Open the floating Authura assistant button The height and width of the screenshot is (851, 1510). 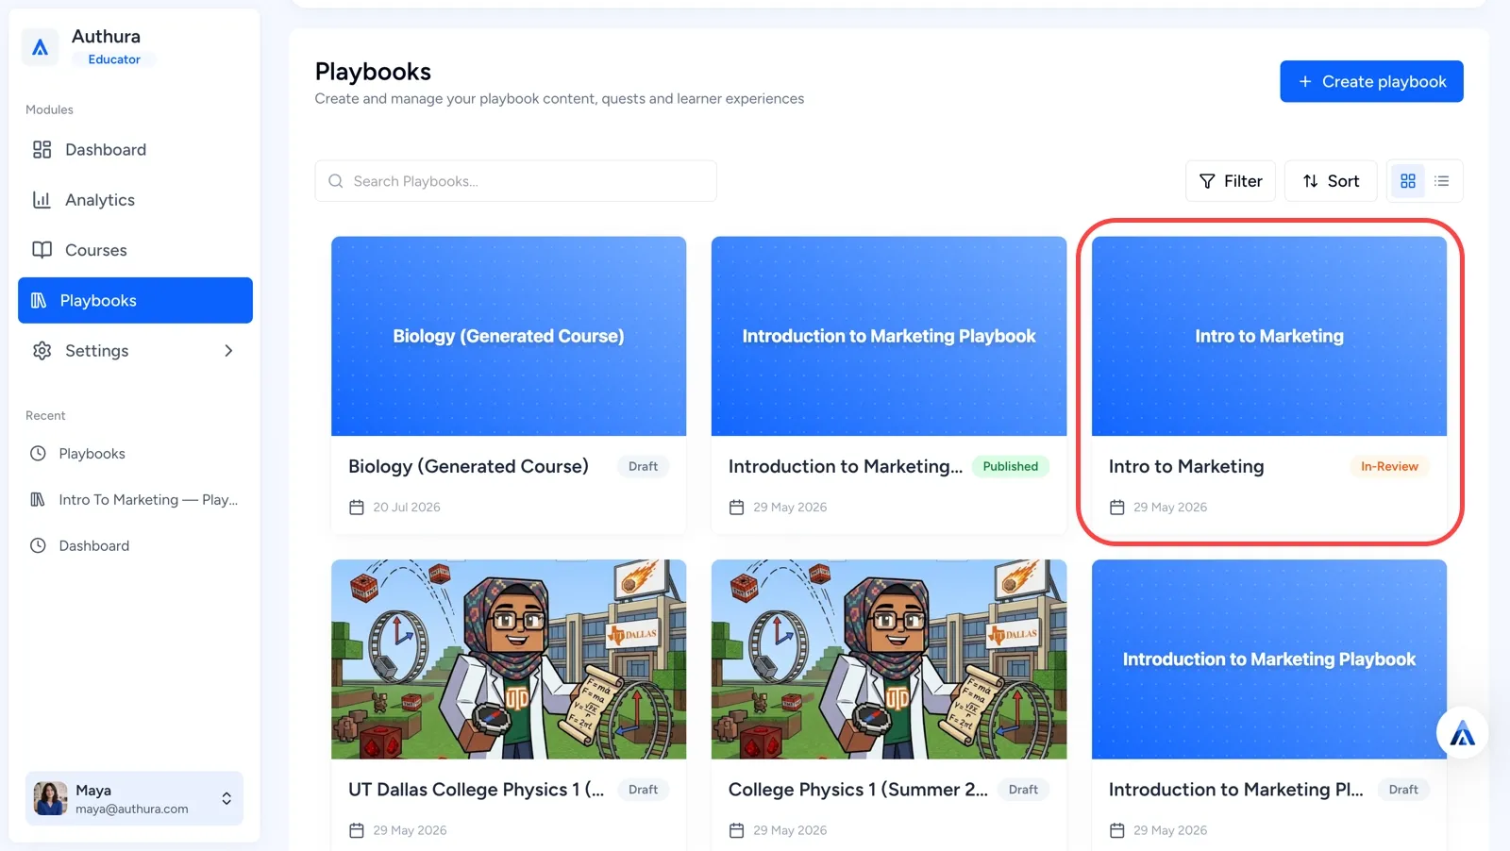1462,733
